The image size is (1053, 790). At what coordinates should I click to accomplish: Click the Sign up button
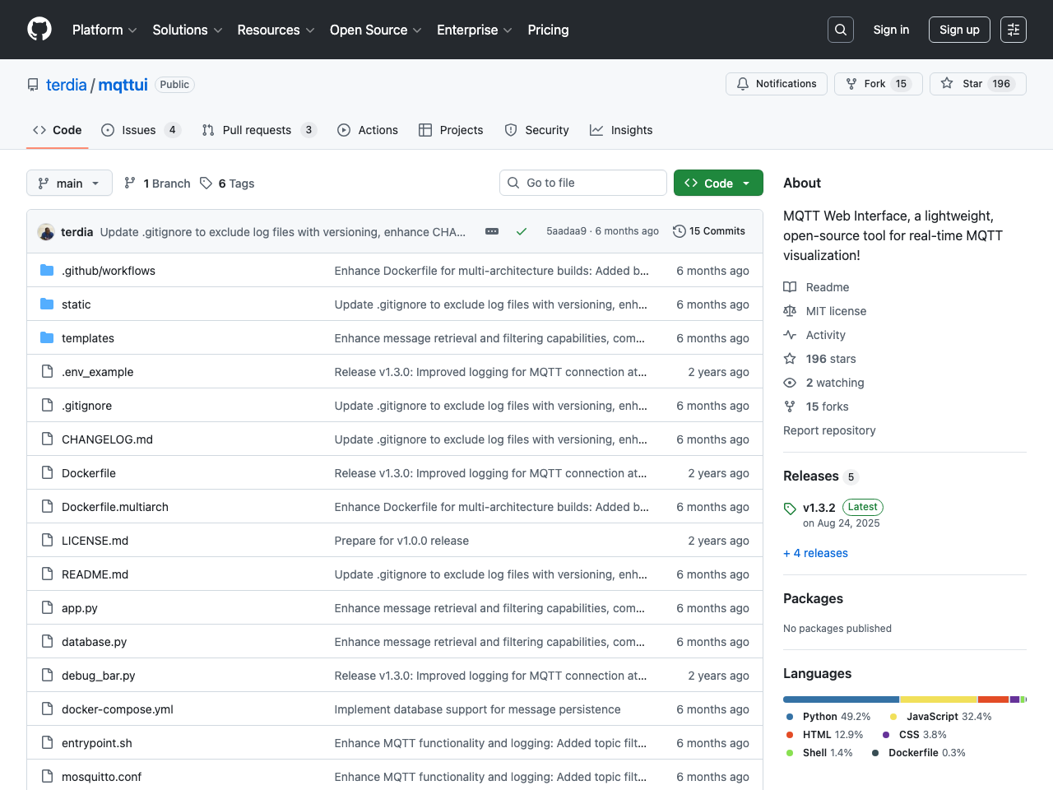tap(959, 29)
